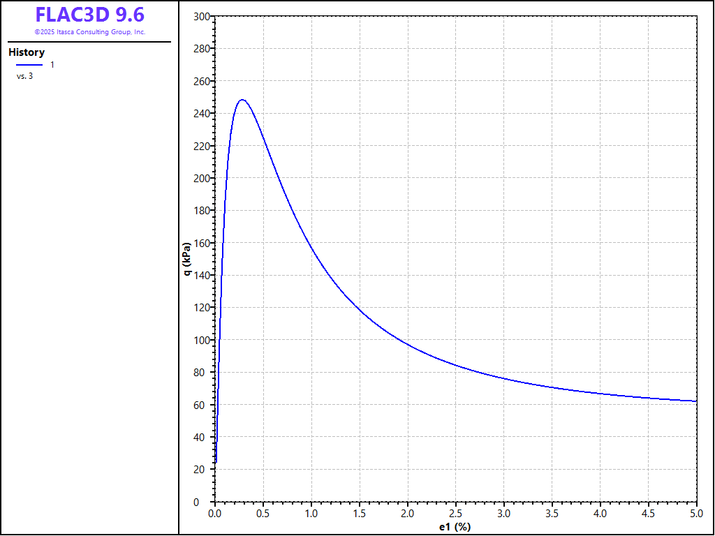Click the curve's starting point near zero strain
Screen dimensions: 715x536
click(x=216, y=461)
